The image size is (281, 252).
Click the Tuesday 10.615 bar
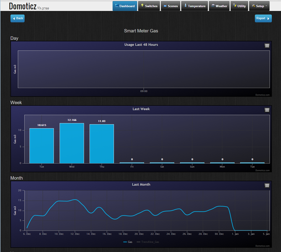(42, 146)
